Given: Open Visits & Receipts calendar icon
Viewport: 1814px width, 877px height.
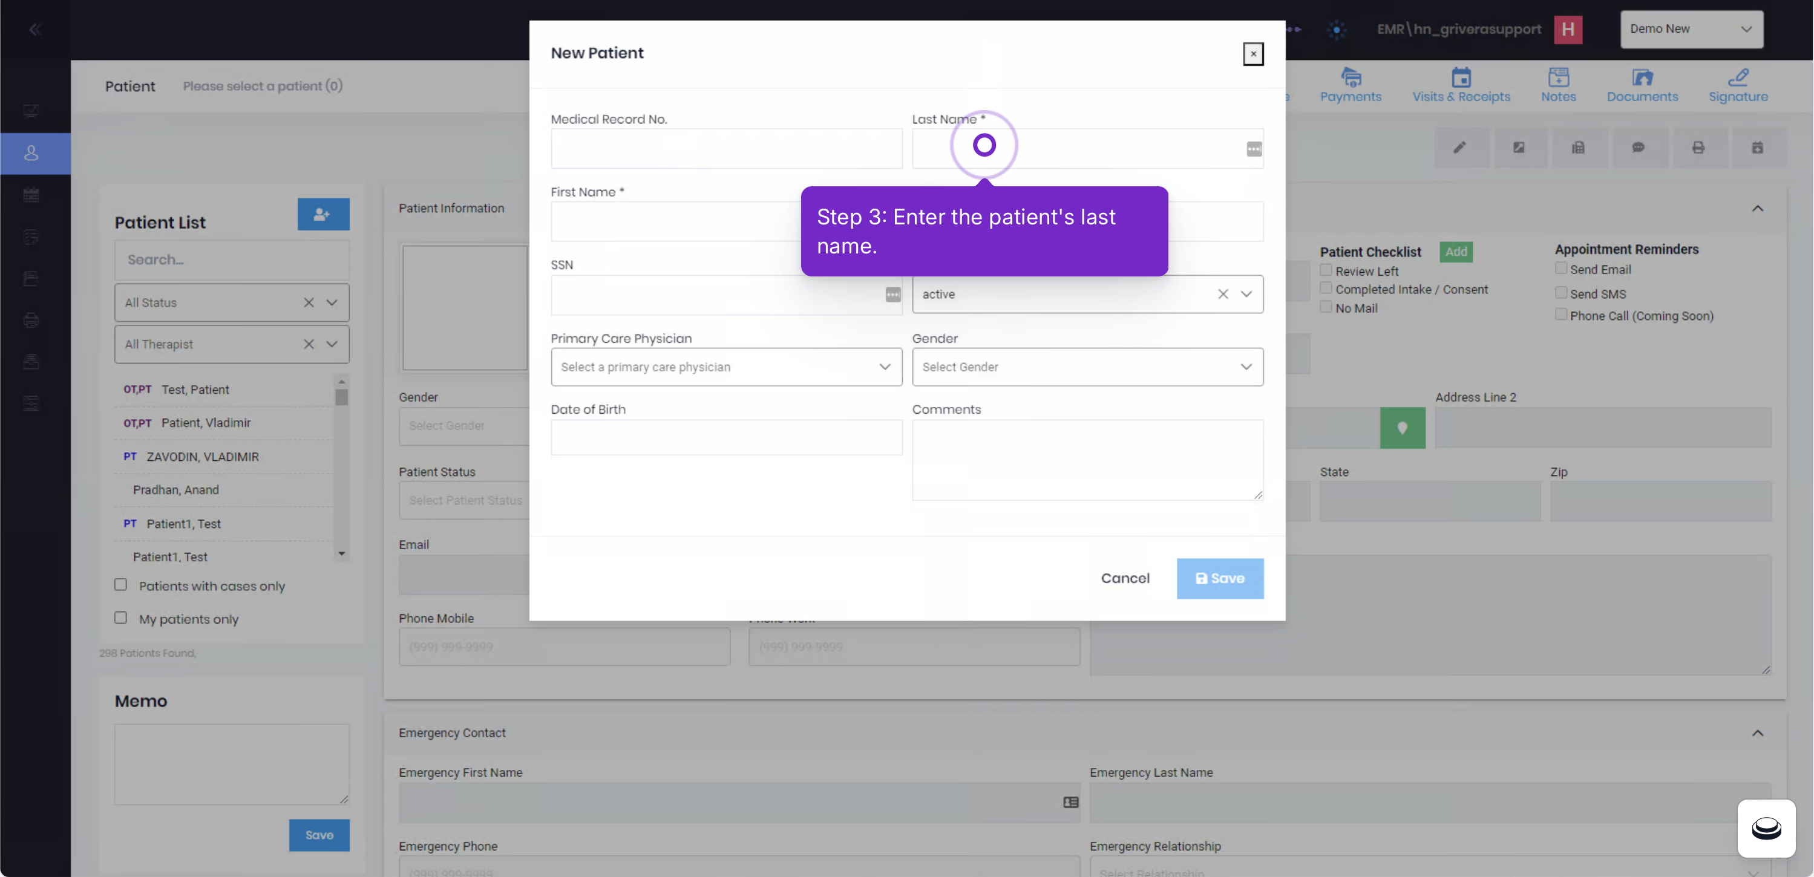Looking at the screenshot, I should tap(1461, 77).
